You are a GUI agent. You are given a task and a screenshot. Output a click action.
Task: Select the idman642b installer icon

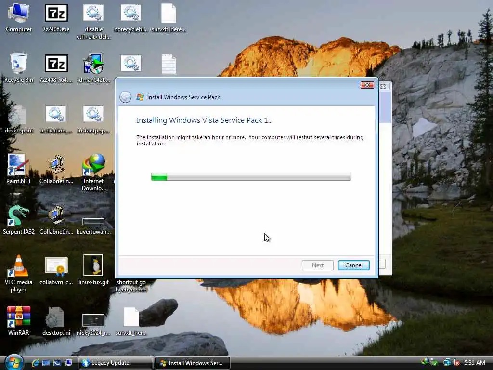click(x=93, y=68)
